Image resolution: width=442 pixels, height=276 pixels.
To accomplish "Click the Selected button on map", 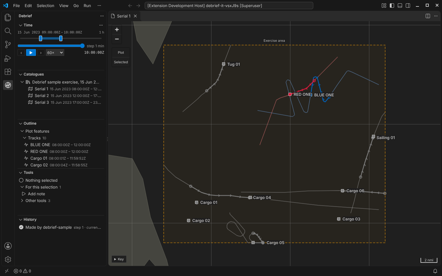I will click(x=121, y=62).
